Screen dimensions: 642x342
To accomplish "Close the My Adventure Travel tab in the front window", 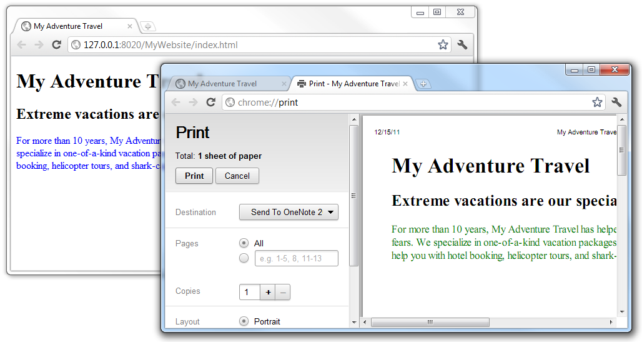I will pyautogui.click(x=284, y=84).
